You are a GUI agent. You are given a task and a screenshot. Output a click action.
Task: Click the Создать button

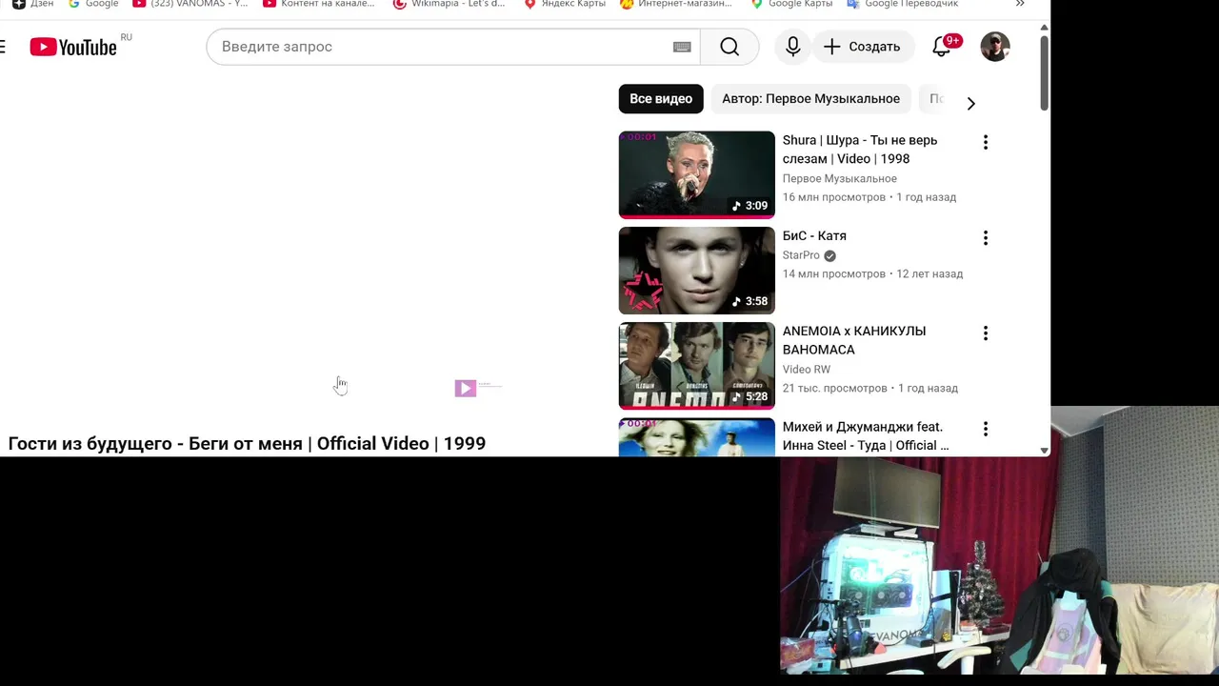click(x=862, y=47)
